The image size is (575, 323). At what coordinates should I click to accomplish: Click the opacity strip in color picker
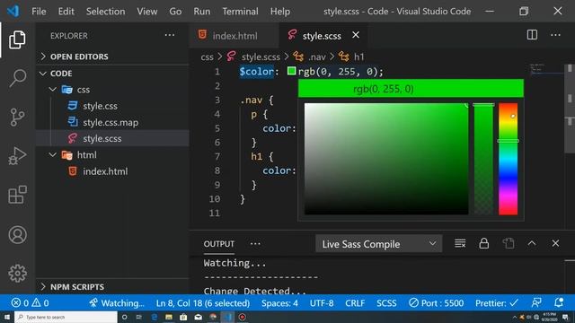coord(483,159)
